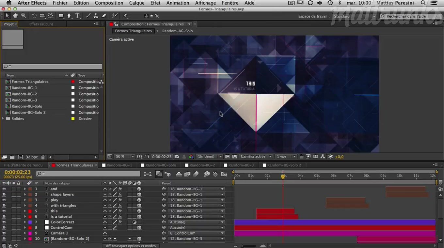Click the Puppet Pin tool
This screenshot has width=444, height=248.
click(x=125, y=16)
